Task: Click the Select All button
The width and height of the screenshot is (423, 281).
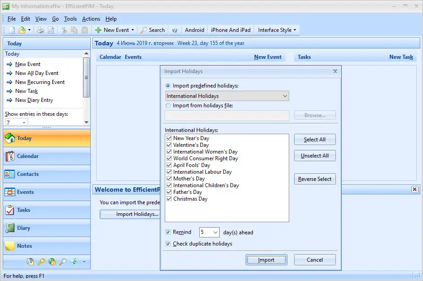Action: (x=315, y=140)
